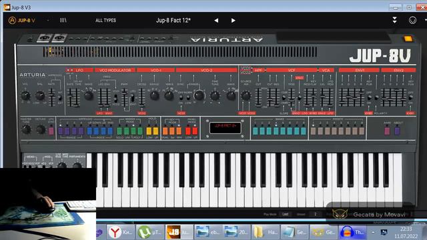Select preset 8 beige button
The image size is (427, 240).
(x=362, y=131)
